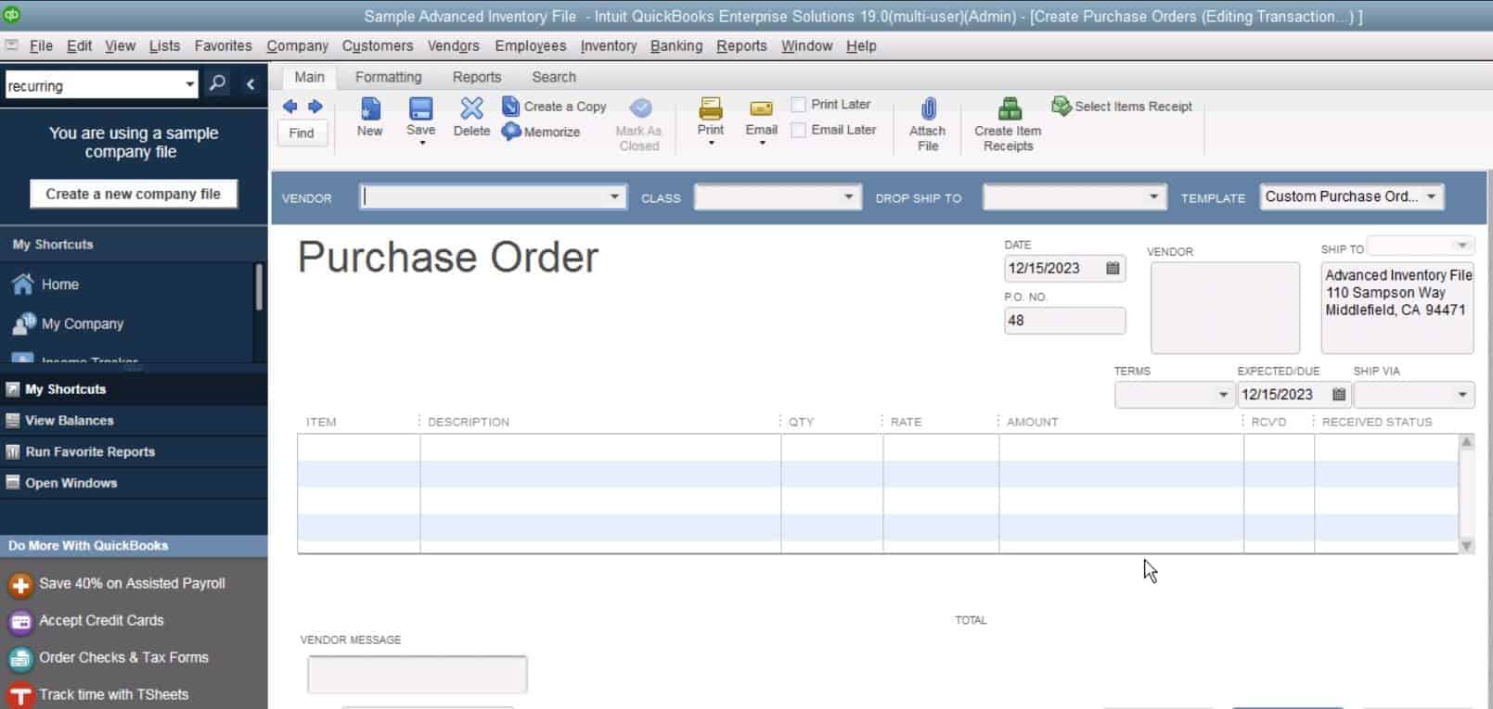1493x709 pixels.
Task: Switch to the ribbon Reports tab
Action: [477, 77]
